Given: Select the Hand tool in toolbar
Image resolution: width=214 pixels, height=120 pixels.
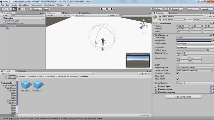Looking at the screenshot, I should [4, 9].
